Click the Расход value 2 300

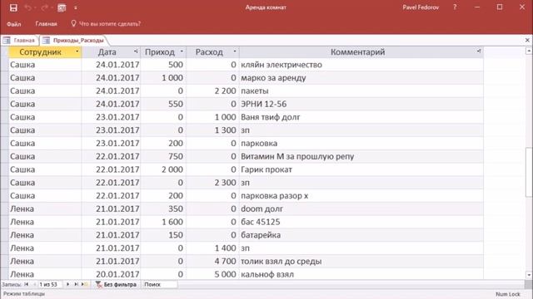pyautogui.click(x=213, y=183)
